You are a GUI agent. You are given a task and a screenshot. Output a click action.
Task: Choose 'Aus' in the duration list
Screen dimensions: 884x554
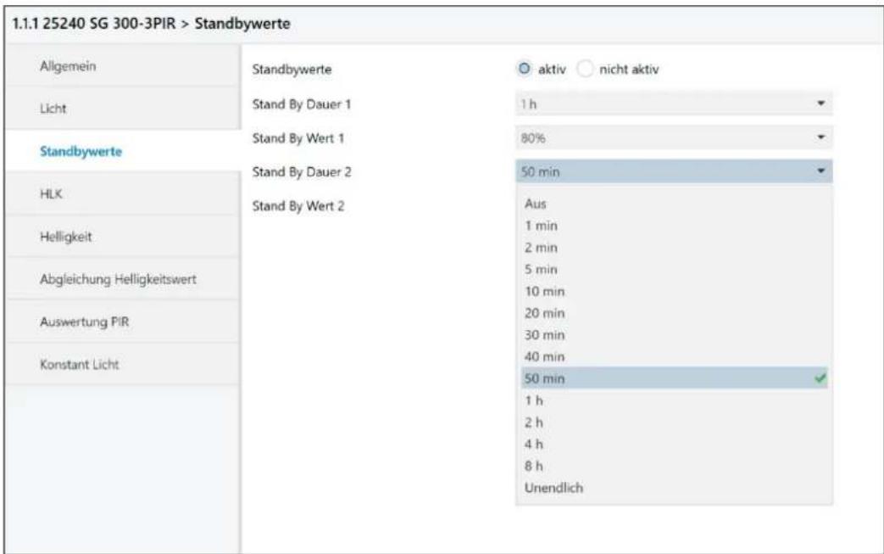click(675, 204)
